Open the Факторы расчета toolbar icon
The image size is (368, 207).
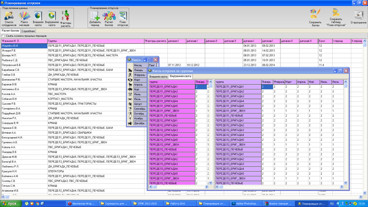[66, 19]
